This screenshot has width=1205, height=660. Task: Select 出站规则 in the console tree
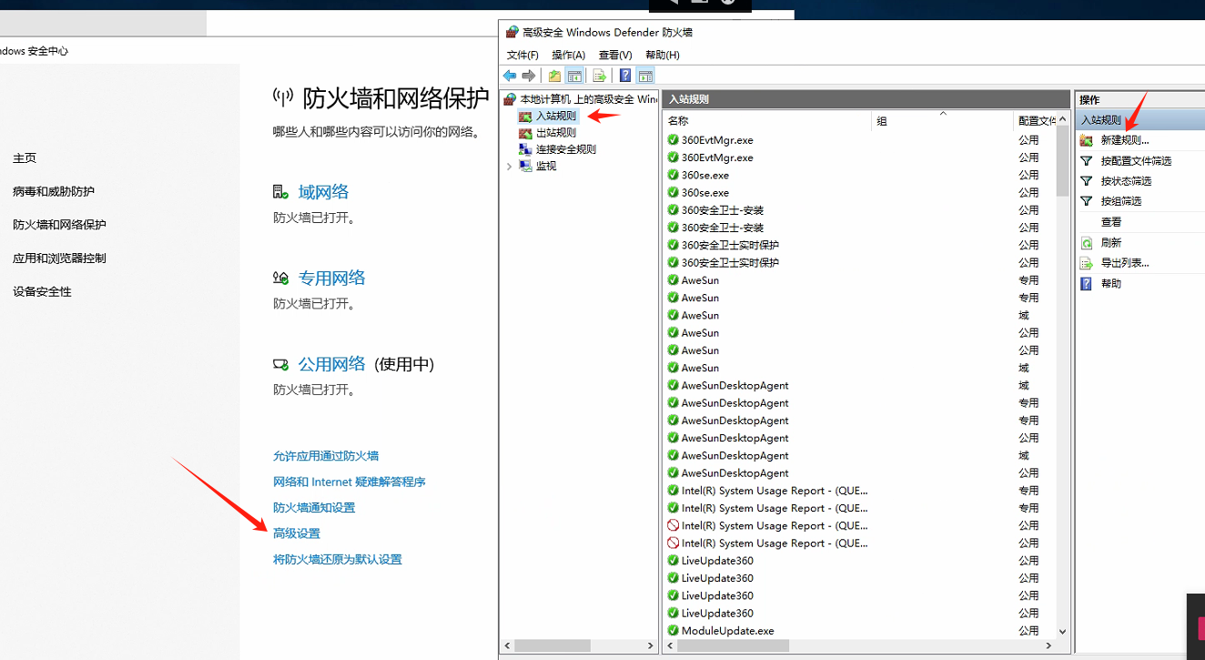pyautogui.click(x=556, y=132)
